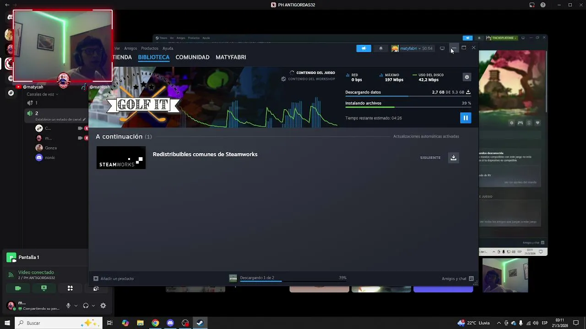Pause the Golf It download
586x329 pixels.
click(465, 118)
